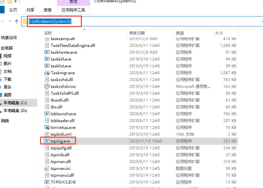263x188 pixels.
Task: Select the file name tcpmon.ini
Action: click(x=60, y=168)
